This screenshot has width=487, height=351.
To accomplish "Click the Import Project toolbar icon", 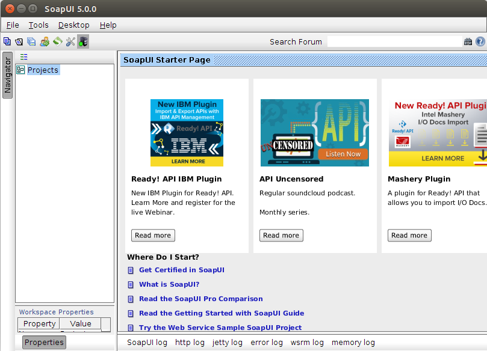I will point(19,41).
